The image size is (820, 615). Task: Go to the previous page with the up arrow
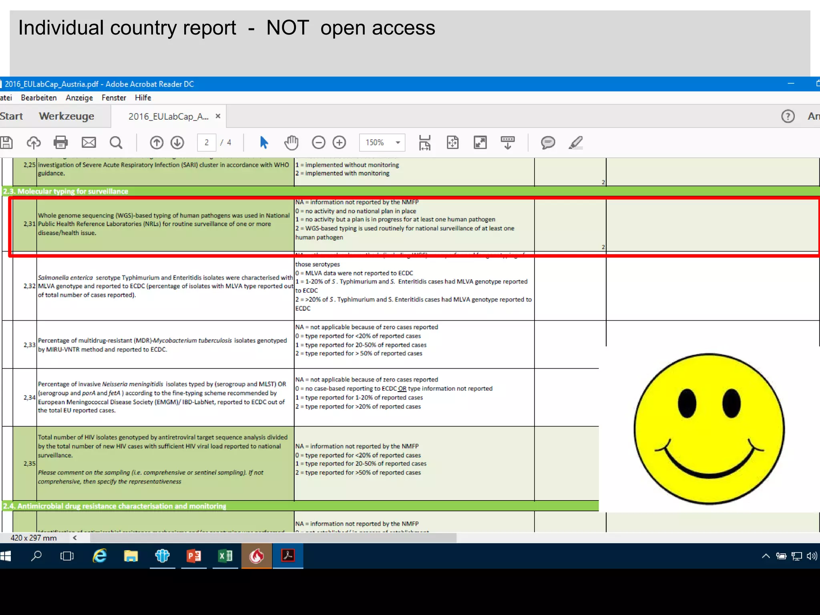(x=157, y=143)
